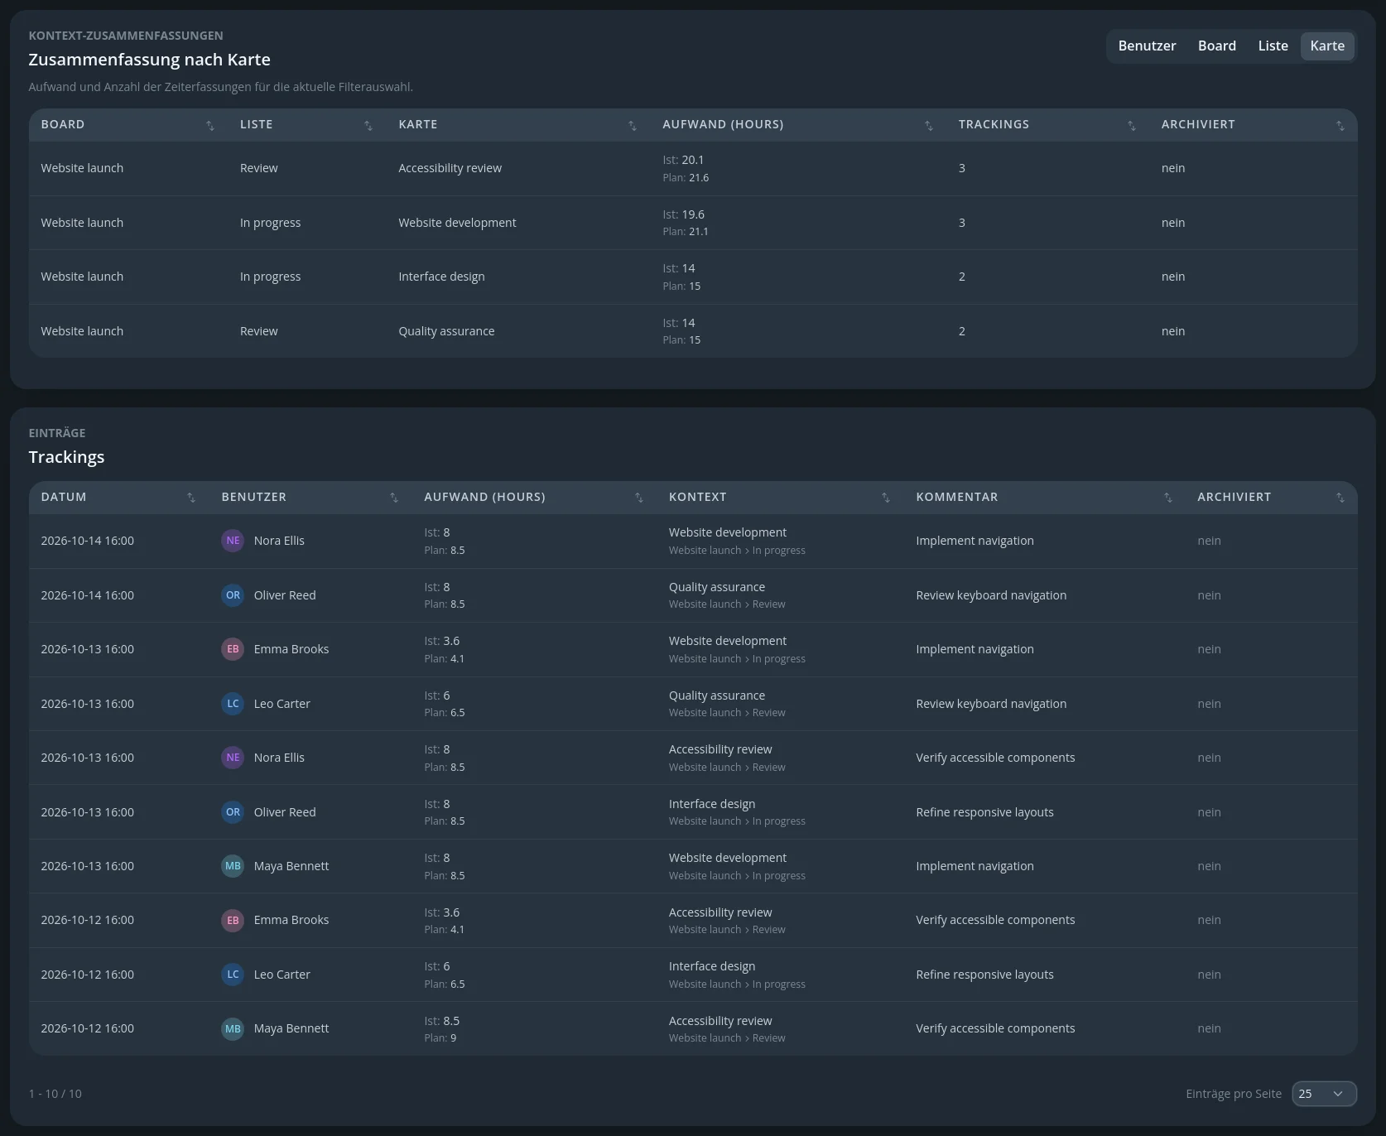Sort summary table by Liste column icon

pos(368,125)
